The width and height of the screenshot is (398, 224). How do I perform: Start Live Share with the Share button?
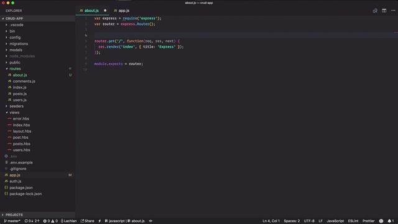coord(87,221)
